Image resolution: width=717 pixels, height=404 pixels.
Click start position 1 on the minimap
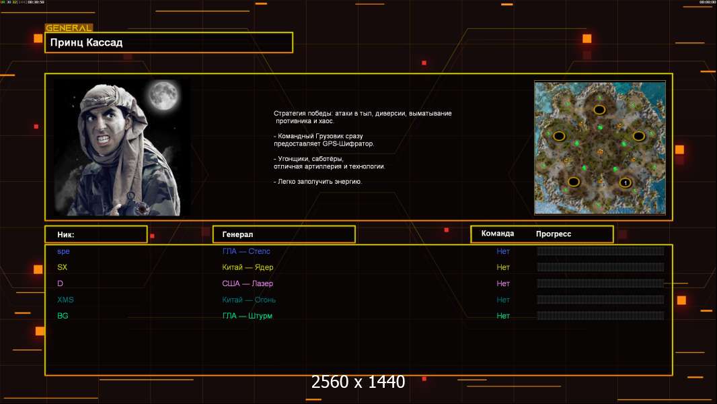[625, 182]
